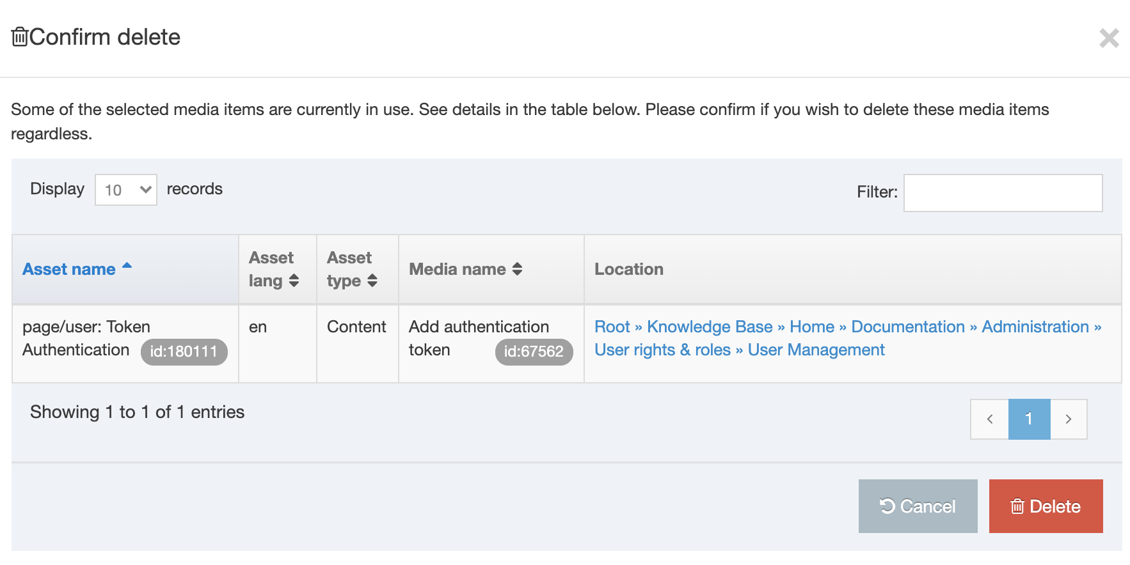
Task: Open the Root breadcrumb link
Action: pyautogui.click(x=612, y=327)
